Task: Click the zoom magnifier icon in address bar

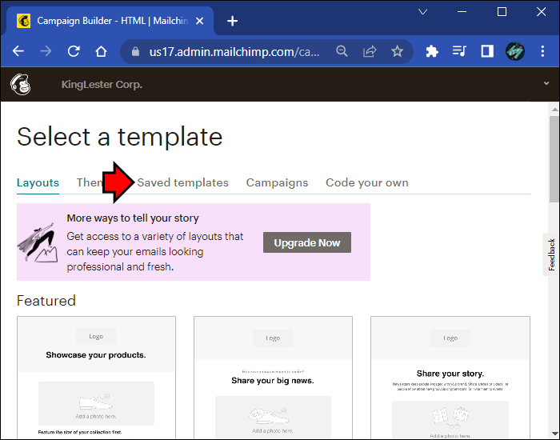Action: (342, 51)
